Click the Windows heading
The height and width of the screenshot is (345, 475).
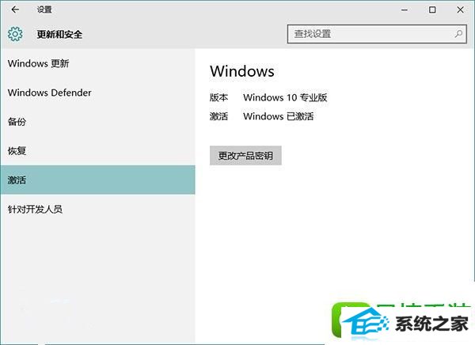[x=242, y=71]
